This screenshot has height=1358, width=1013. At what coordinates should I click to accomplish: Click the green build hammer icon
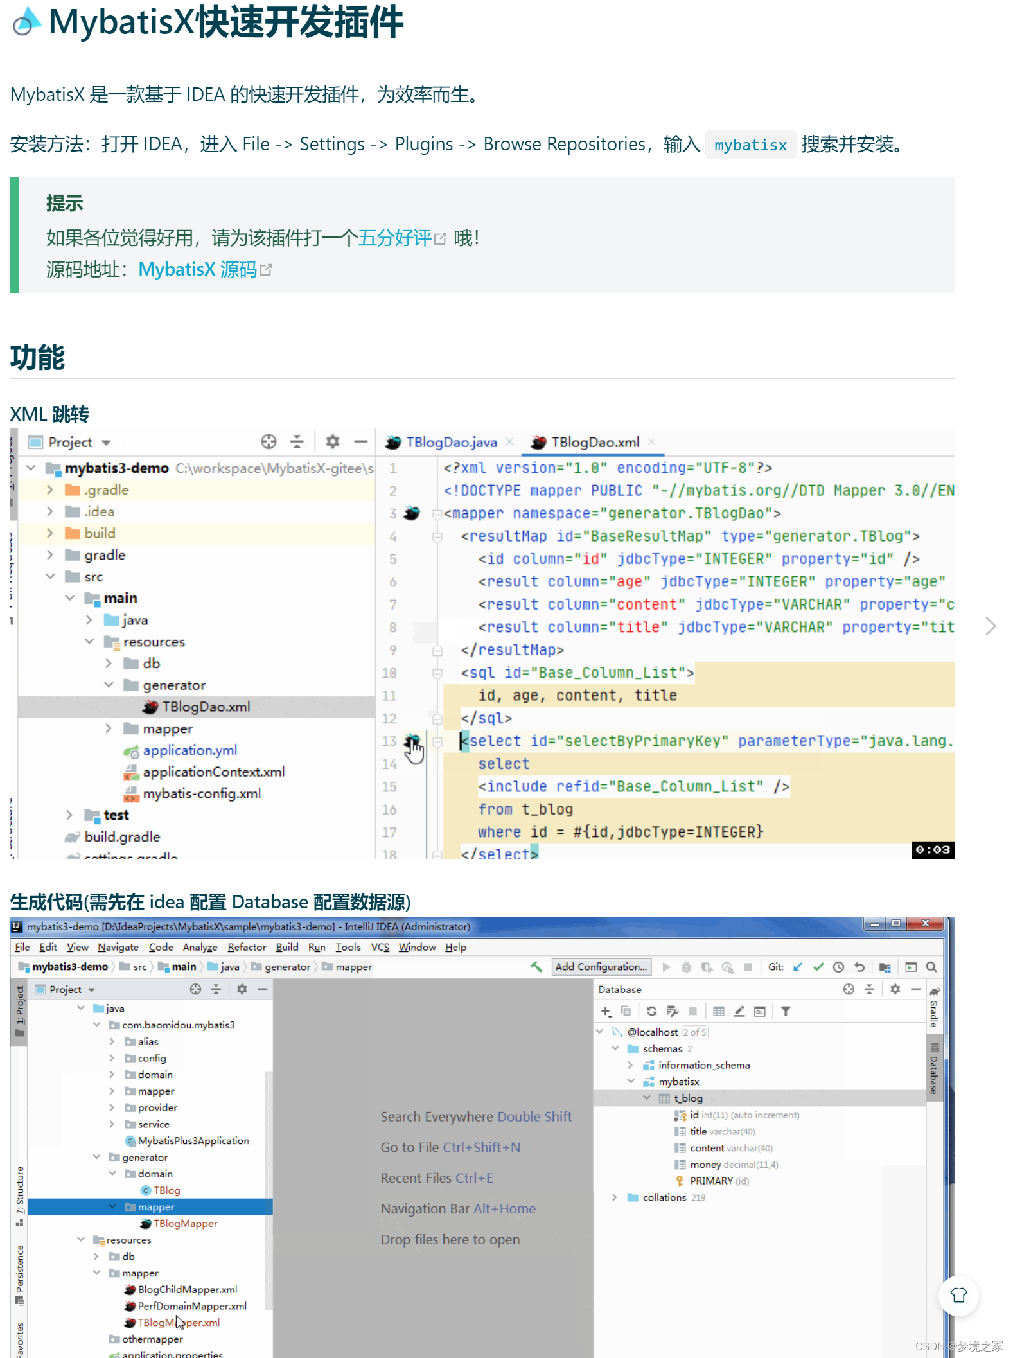tap(536, 967)
